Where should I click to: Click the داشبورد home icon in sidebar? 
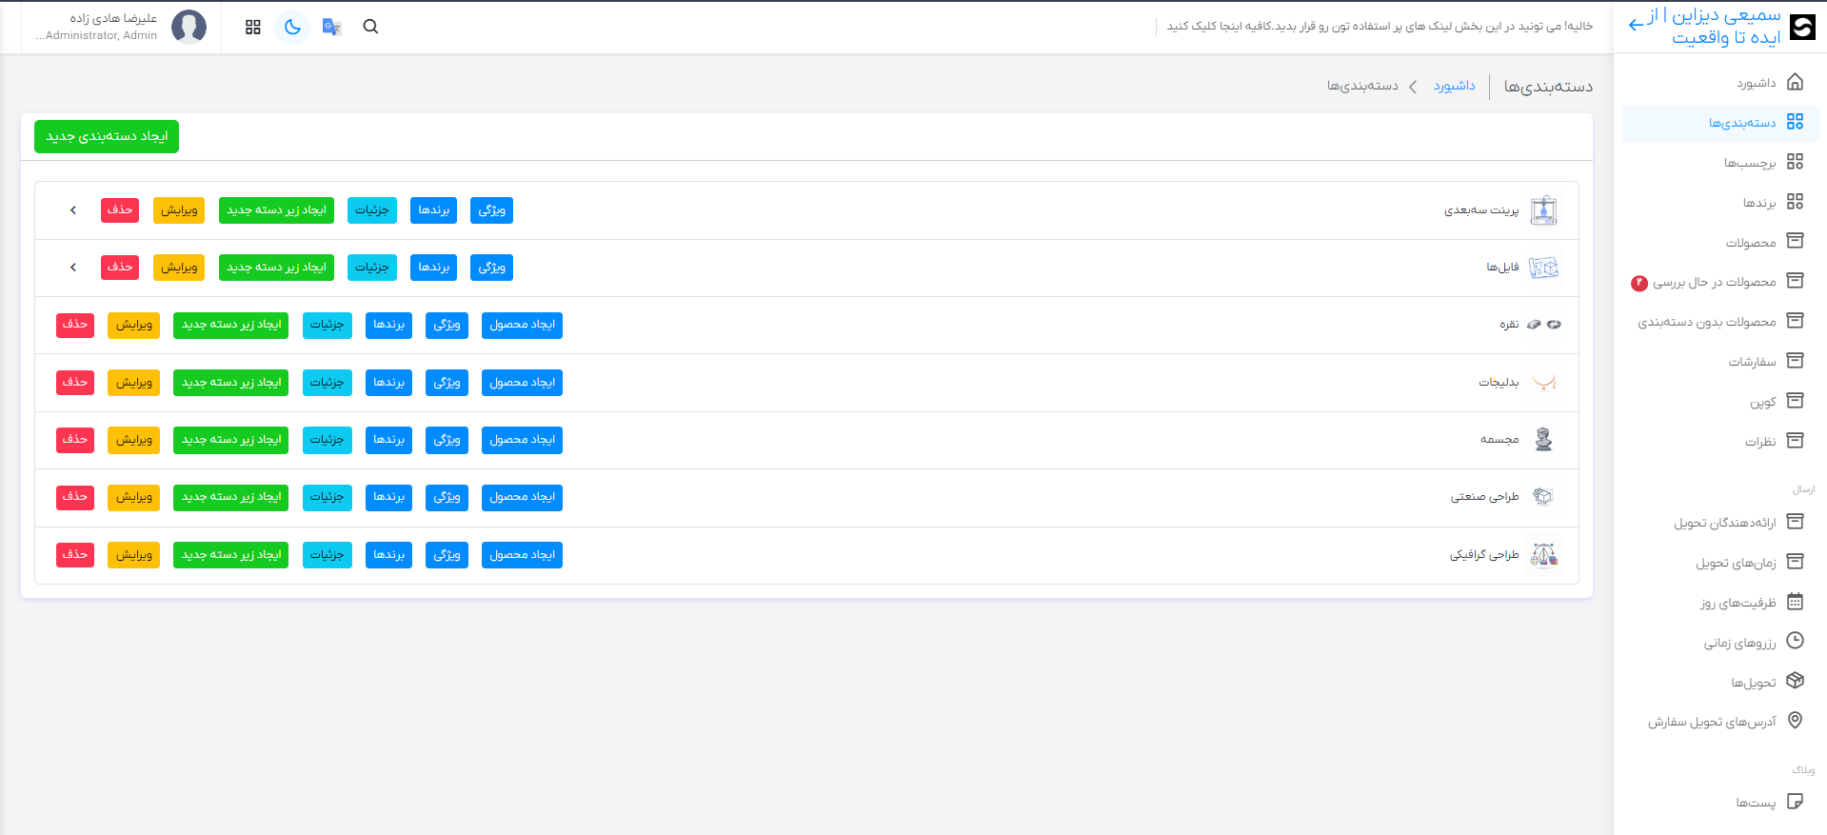1795,82
